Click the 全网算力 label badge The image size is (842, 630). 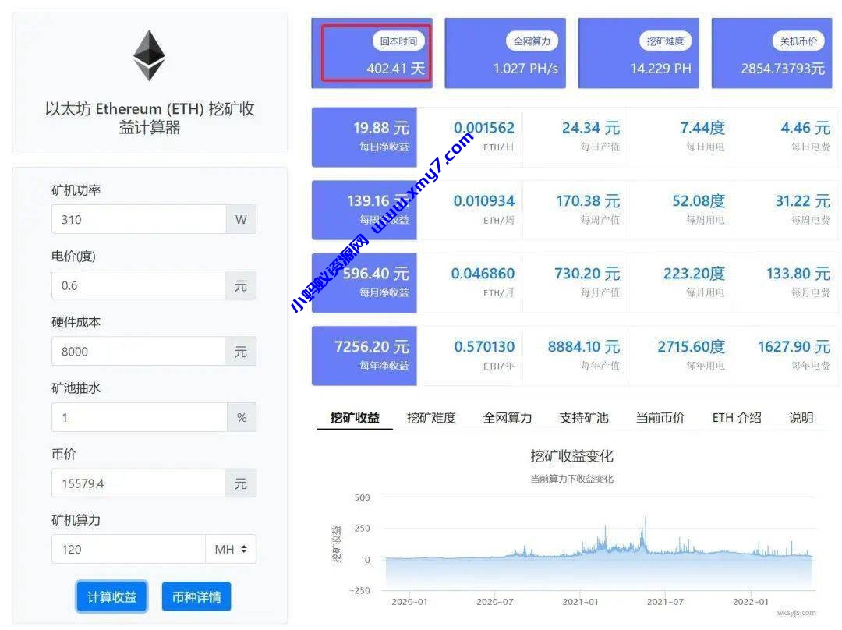click(x=532, y=41)
